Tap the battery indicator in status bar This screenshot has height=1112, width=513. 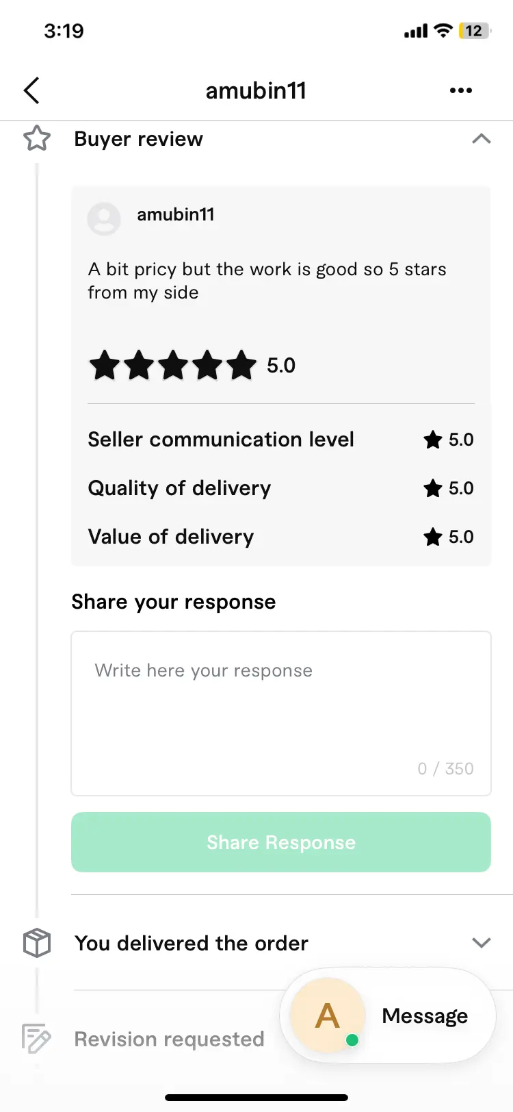pyautogui.click(x=475, y=31)
